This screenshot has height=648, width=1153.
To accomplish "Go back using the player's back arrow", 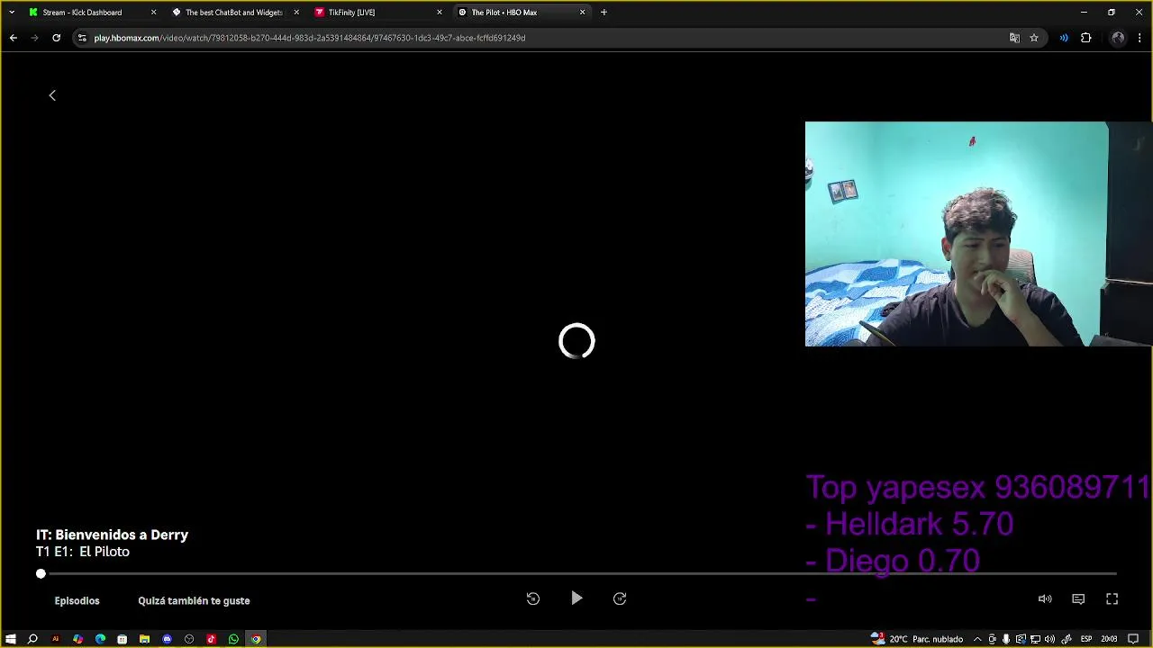I will [52, 95].
